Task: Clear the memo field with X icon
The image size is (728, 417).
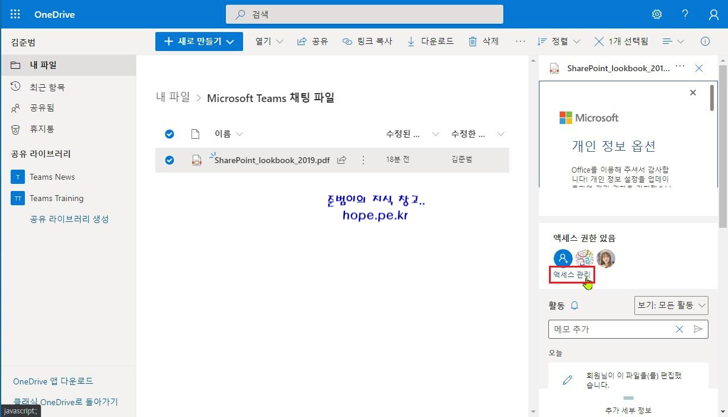Action: 679,329
